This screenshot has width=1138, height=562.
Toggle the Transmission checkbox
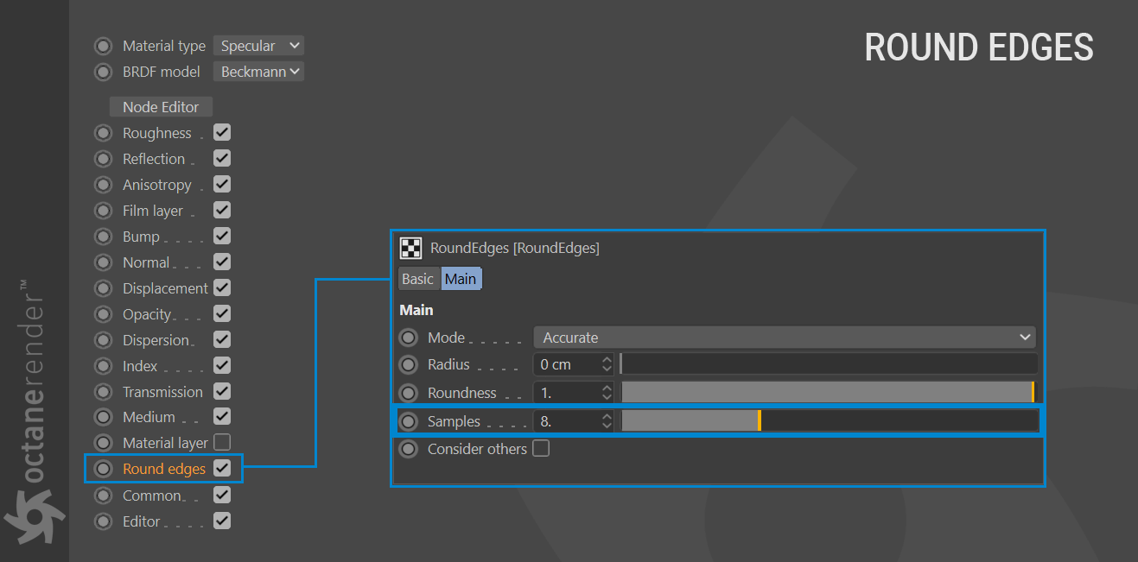coord(222,392)
